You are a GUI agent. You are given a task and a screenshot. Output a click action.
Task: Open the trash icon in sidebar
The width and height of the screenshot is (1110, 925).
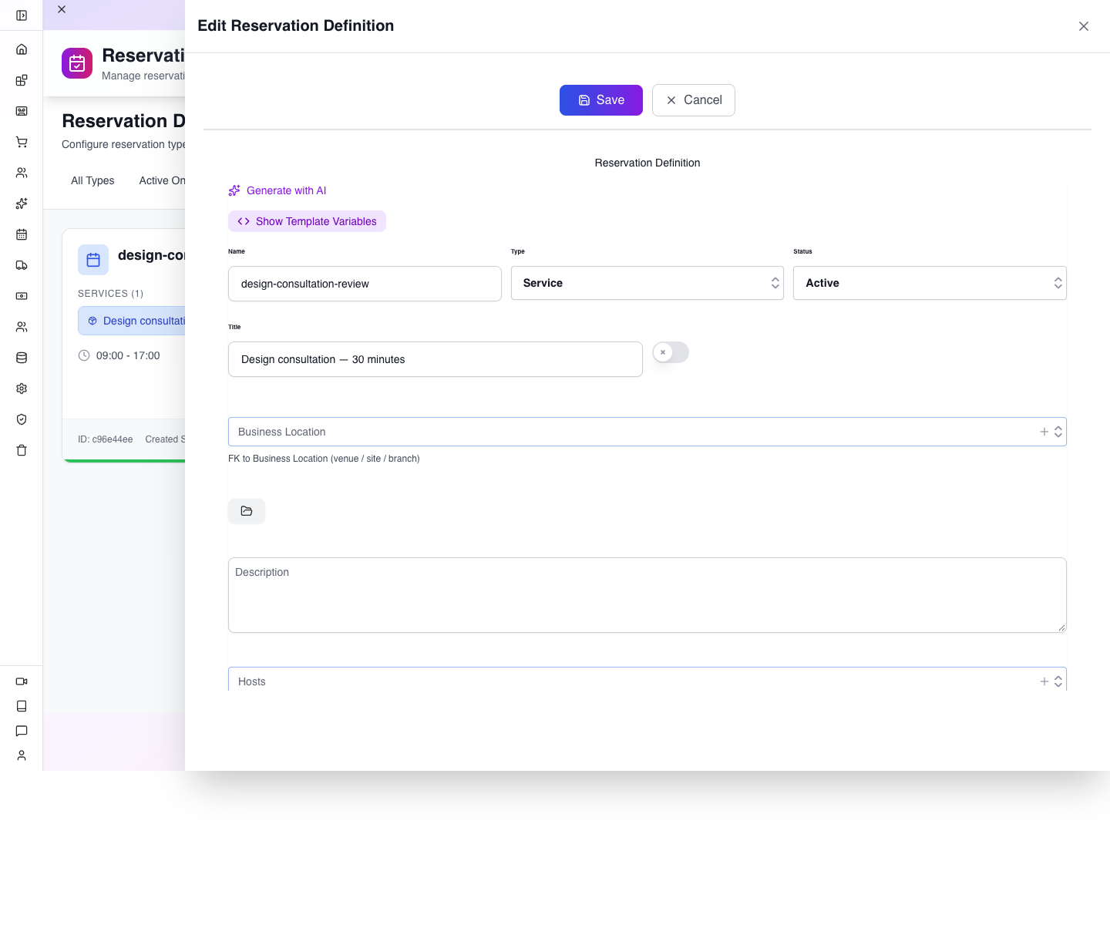(x=22, y=450)
